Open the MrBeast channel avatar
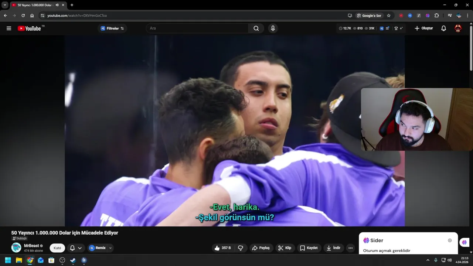Image resolution: width=473 pixels, height=266 pixels. tap(16, 248)
